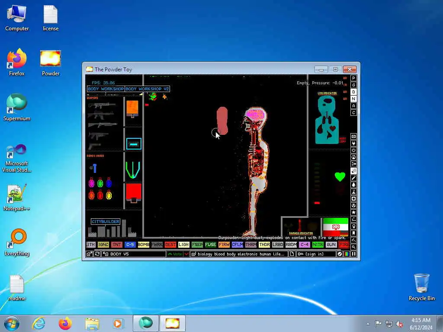Image resolution: width=443 pixels, height=332 pixels.
Task: Select the FSEP element
Action: click(x=197, y=245)
